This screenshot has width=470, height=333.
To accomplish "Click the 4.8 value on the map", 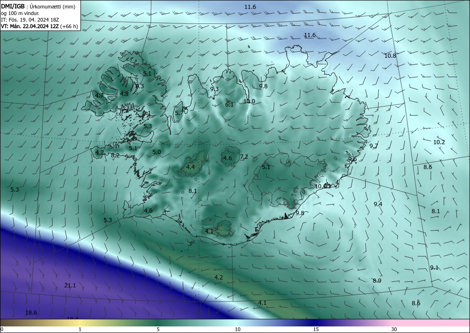I will [x=124, y=94].
